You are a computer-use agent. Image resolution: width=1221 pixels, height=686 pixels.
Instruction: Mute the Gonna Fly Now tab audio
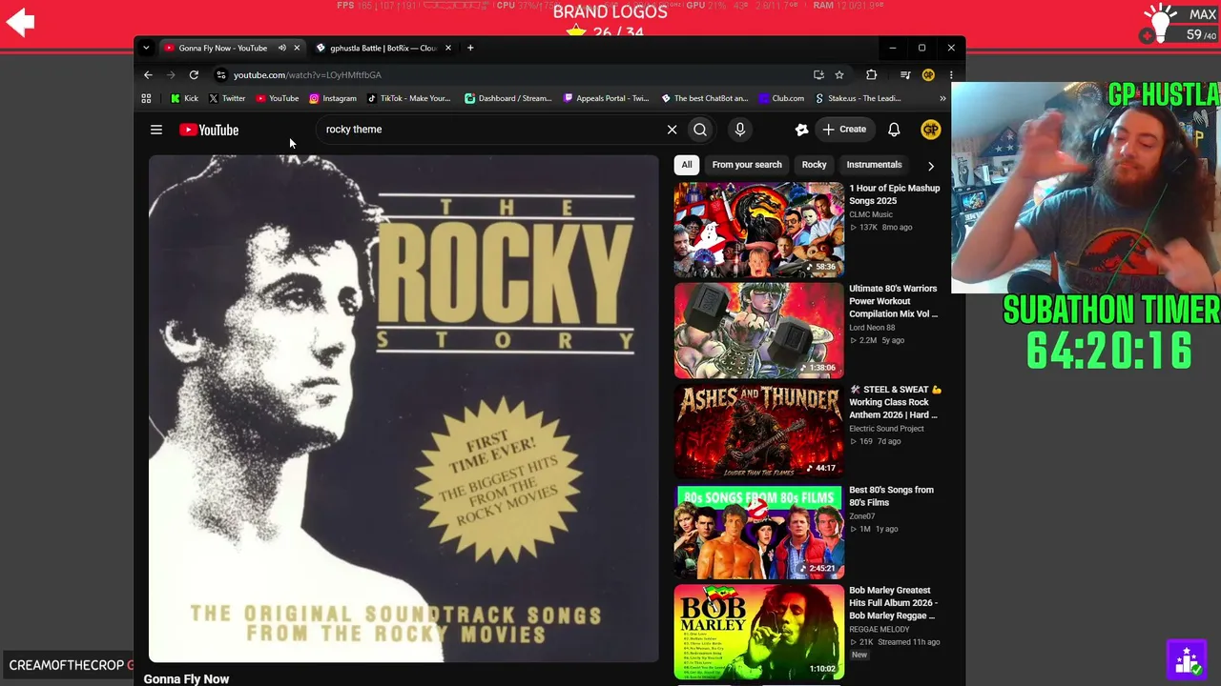282,48
